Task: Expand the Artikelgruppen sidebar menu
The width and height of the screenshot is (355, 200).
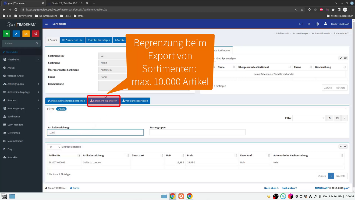Action: tap(21, 84)
